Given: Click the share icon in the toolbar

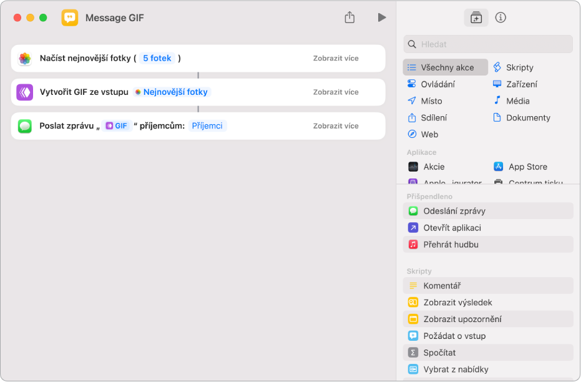Looking at the screenshot, I should (x=349, y=17).
